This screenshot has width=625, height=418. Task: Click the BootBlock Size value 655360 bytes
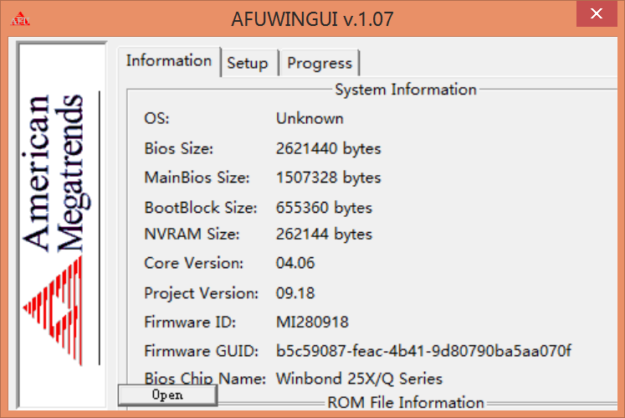[x=324, y=207]
